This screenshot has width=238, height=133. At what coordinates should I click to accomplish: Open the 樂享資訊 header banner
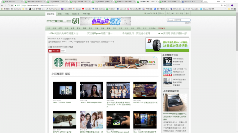coord(106,21)
